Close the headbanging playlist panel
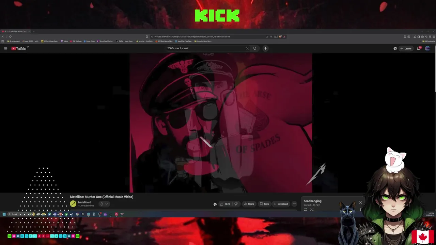This screenshot has height=245, width=436. click(x=360, y=202)
